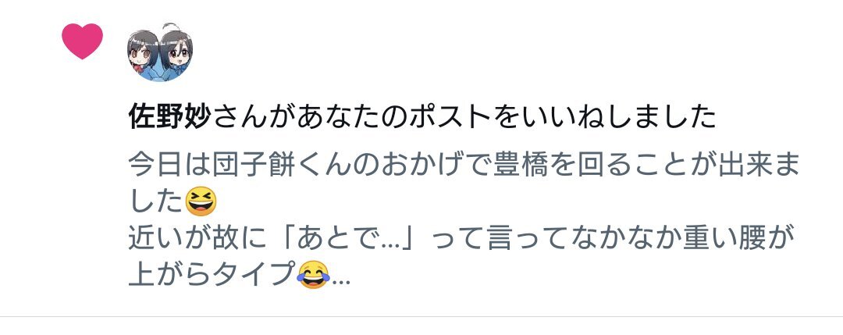Viewport: 843px width, 335px height.
Task: Select the post line starting 今日は団子餅くん
Action: pos(464,166)
